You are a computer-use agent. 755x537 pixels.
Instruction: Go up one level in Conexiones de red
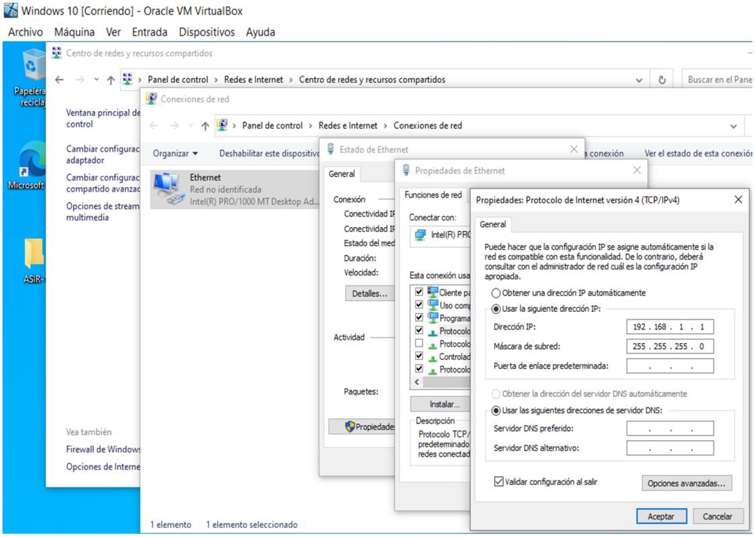[x=205, y=125]
